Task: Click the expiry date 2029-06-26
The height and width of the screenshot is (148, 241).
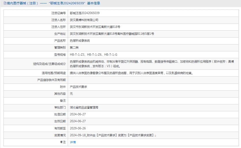Action: [78, 128]
